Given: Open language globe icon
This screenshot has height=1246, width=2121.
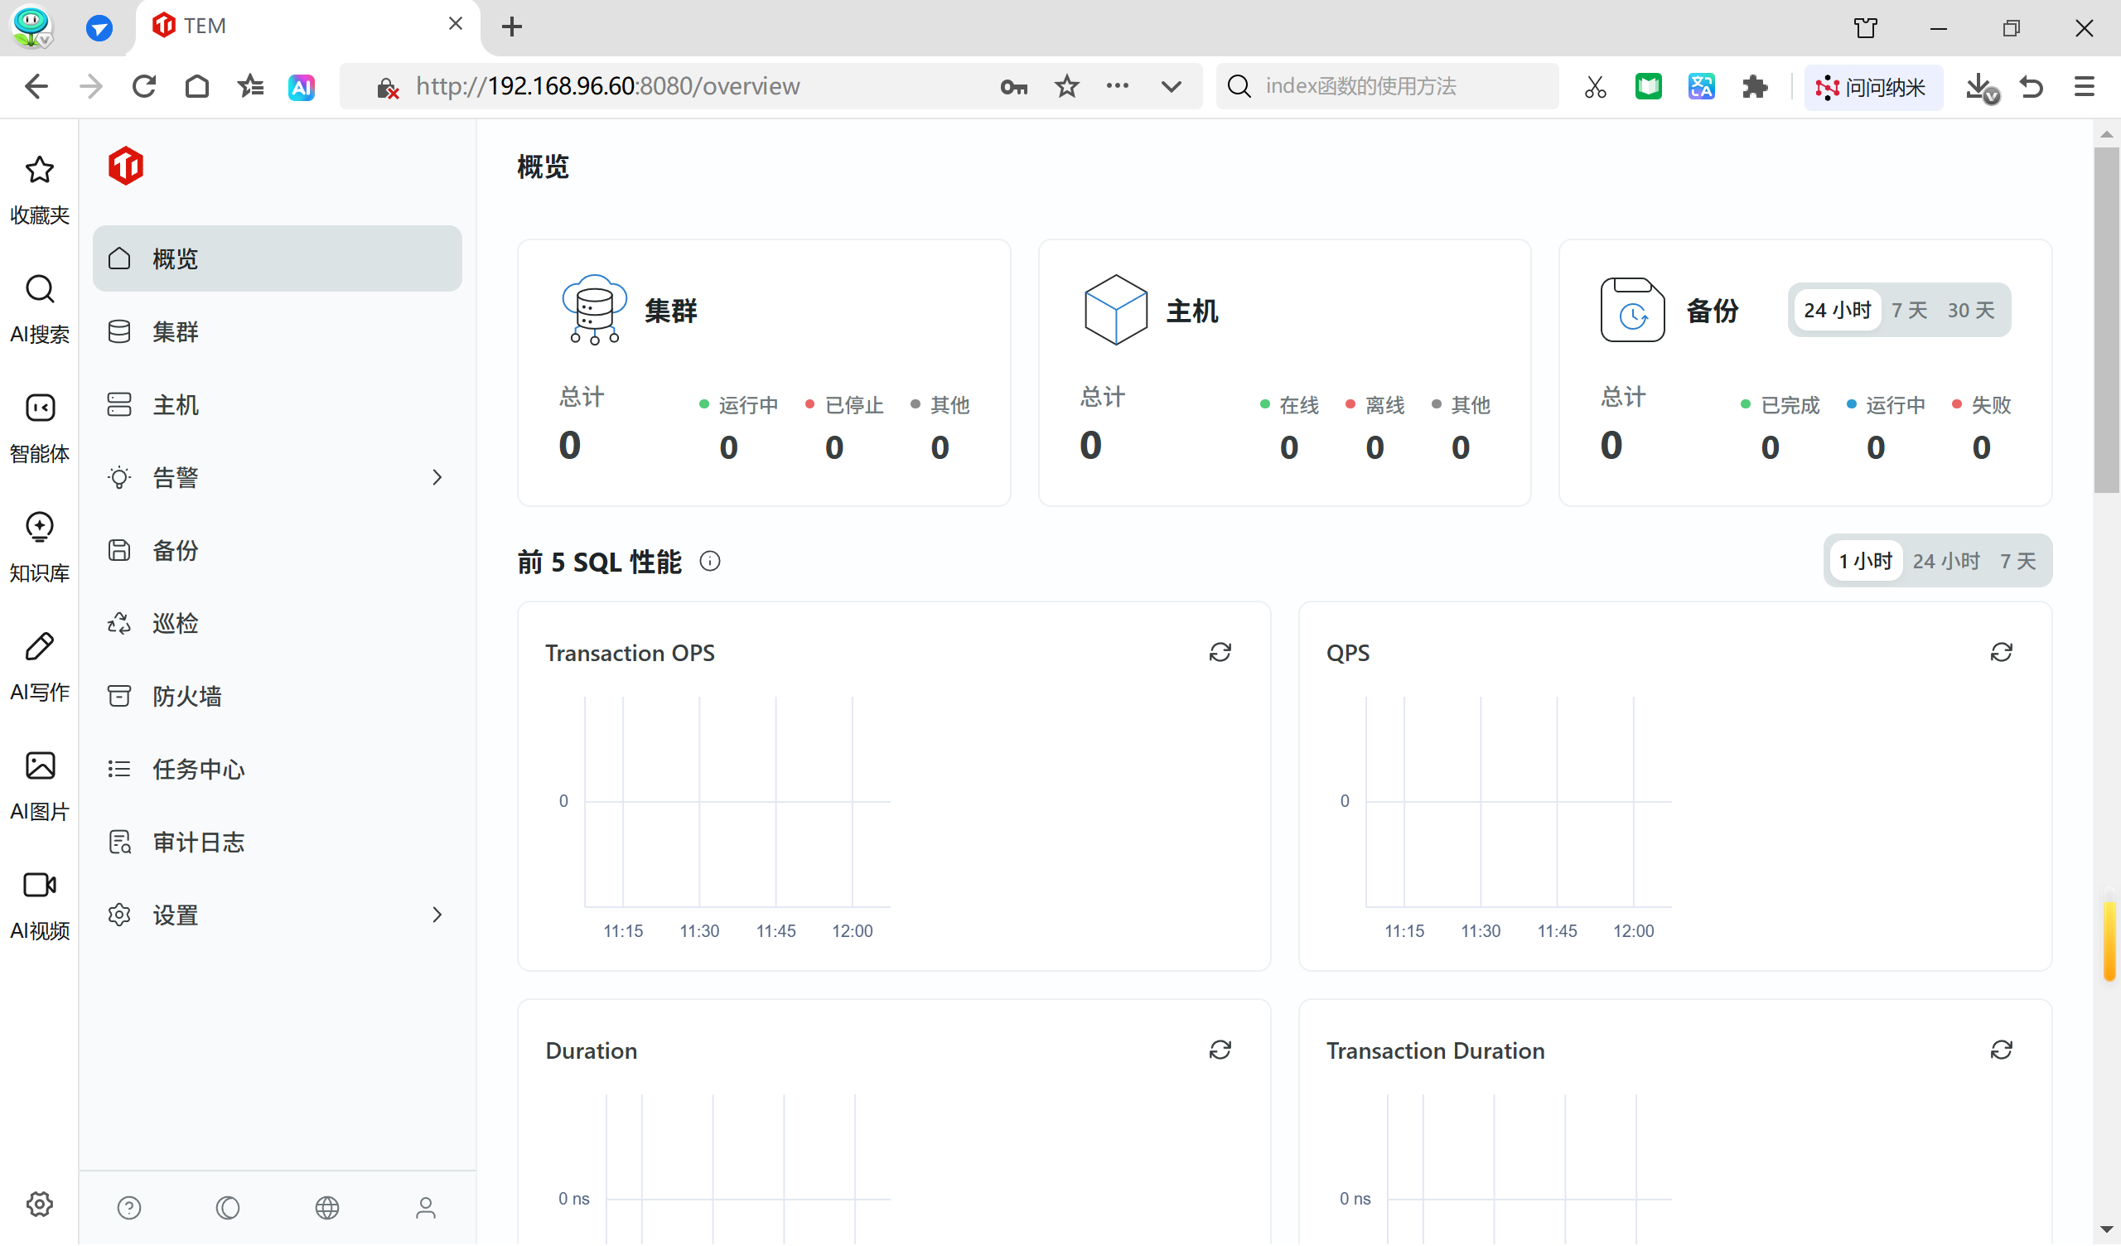Looking at the screenshot, I should click(326, 1208).
